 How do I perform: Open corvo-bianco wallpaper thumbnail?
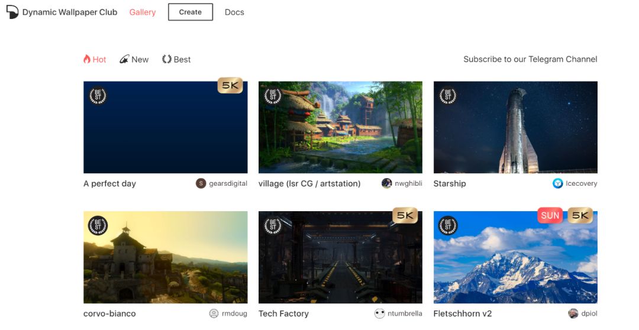(166, 257)
